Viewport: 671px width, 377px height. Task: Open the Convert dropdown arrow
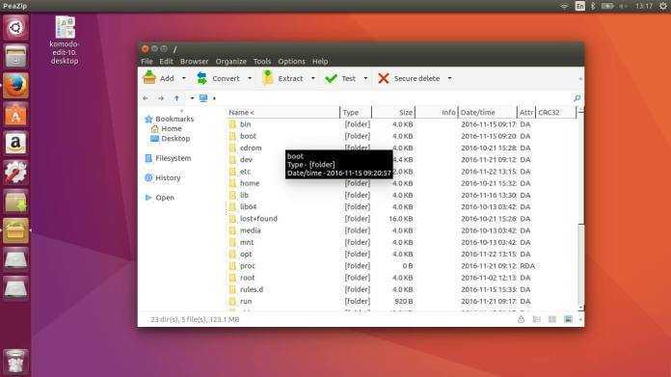click(x=250, y=78)
